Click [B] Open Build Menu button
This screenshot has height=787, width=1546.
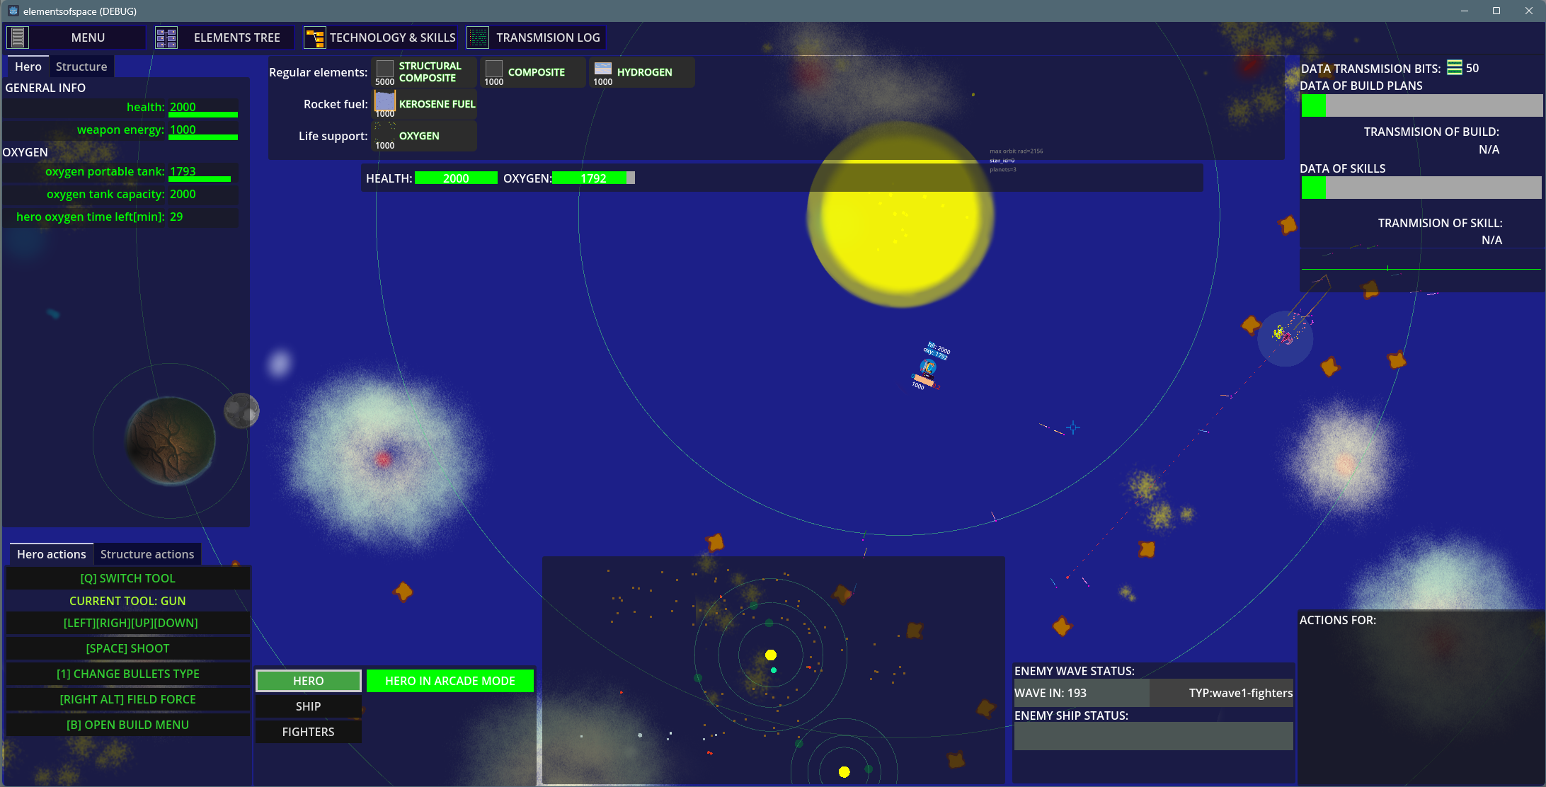[127, 725]
